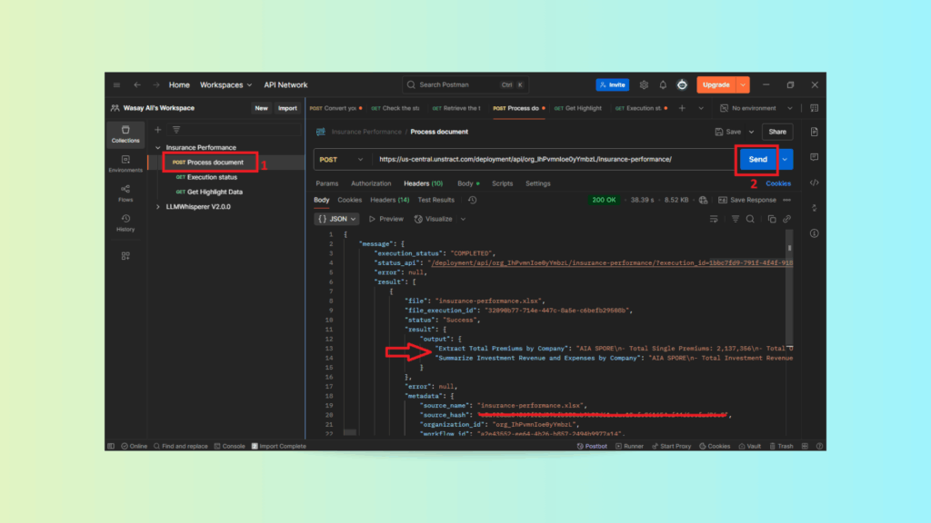Change the POST method dropdown
Screen dimensions: 931x523
tap(341, 160)
